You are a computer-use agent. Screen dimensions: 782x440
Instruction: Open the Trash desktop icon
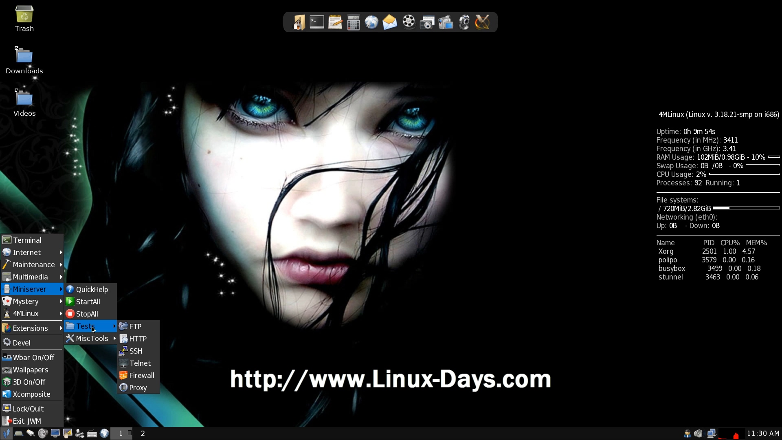24,19
